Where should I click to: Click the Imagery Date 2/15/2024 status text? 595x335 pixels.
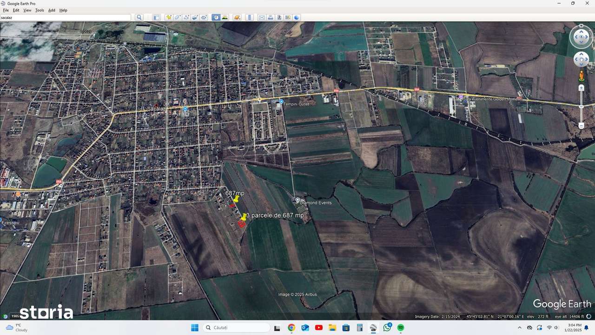pyautogui.click(x=437, y=317)
